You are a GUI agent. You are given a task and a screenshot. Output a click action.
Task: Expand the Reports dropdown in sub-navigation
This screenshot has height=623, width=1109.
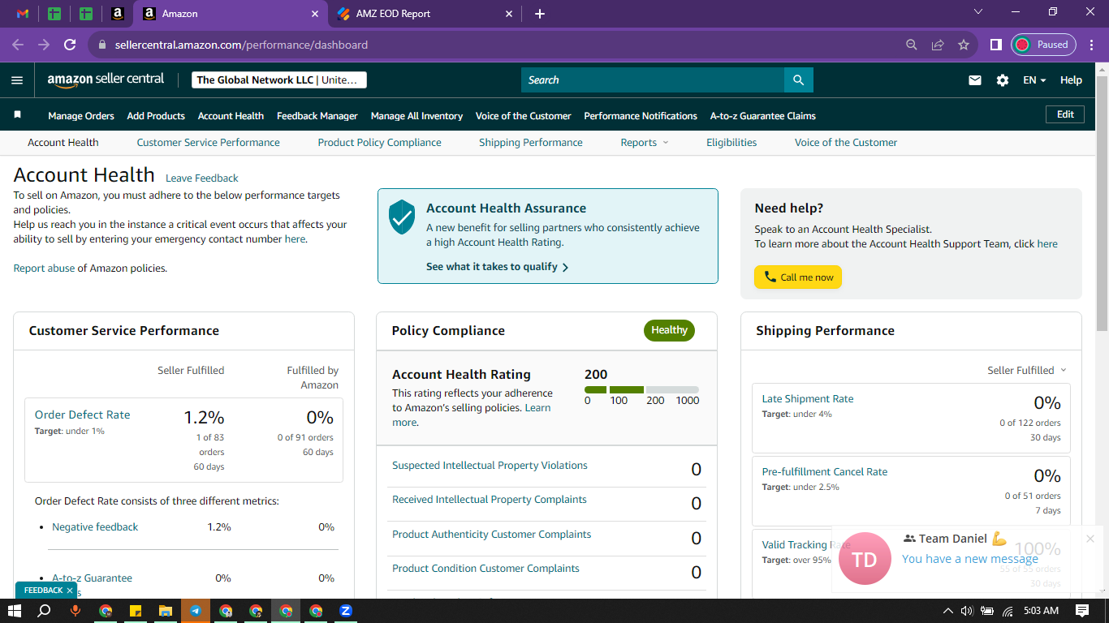(645, 143)
